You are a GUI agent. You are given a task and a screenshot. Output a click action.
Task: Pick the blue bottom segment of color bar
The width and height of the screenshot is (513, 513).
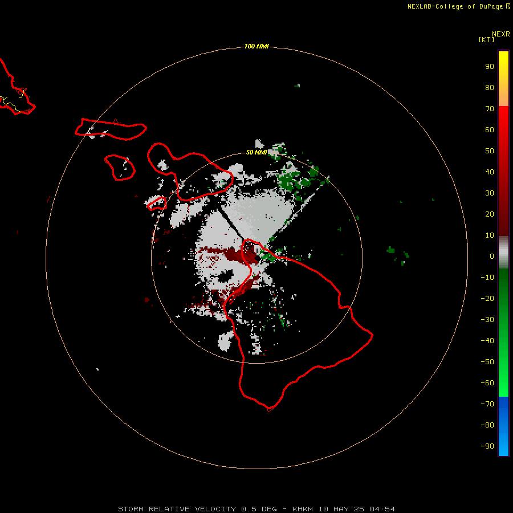coord(503,426)
